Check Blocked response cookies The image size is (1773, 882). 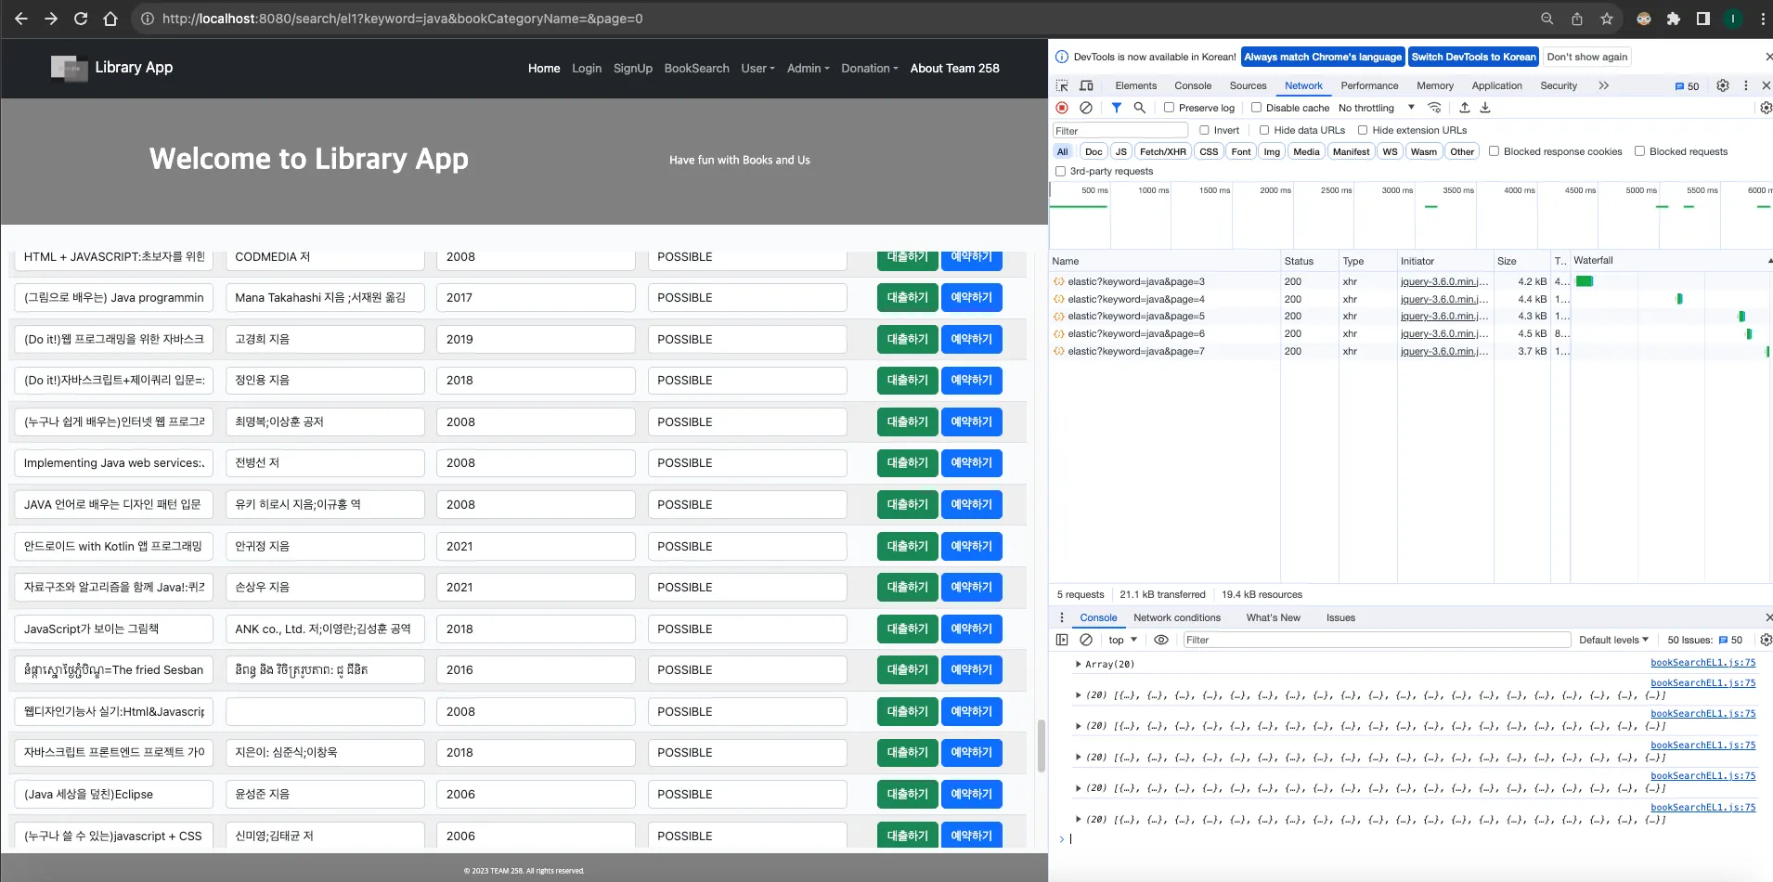1495,151
